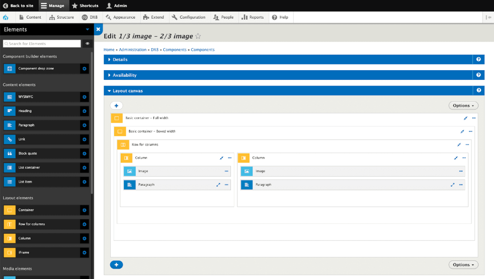494x279 pixels.
Task: Click the help icon on Details bar
Action: (x=478, y=60)
